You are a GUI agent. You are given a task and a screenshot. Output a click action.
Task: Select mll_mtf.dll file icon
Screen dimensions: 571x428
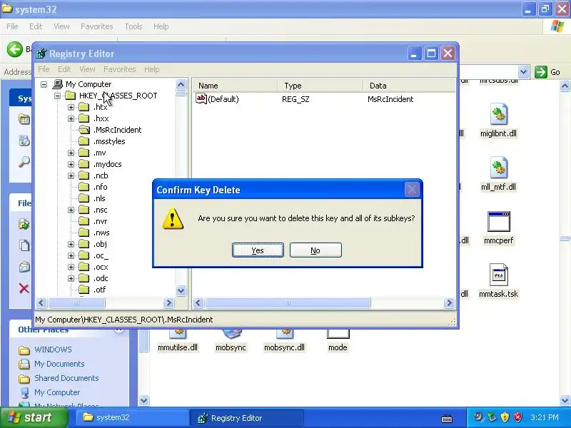coord(498,168)
